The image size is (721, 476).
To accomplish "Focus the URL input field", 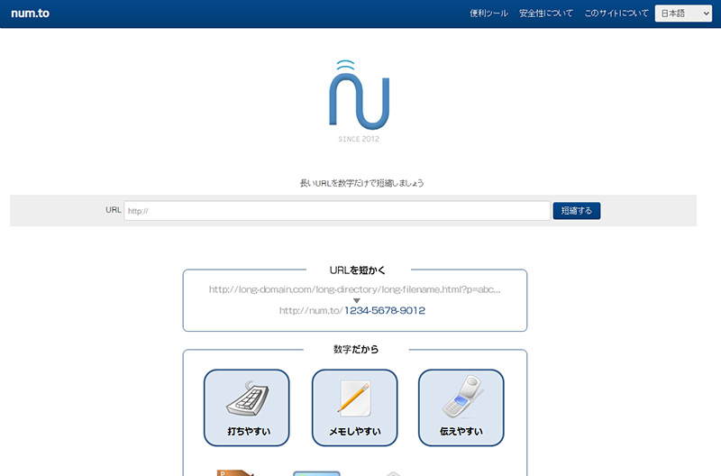I will [337, 211].
